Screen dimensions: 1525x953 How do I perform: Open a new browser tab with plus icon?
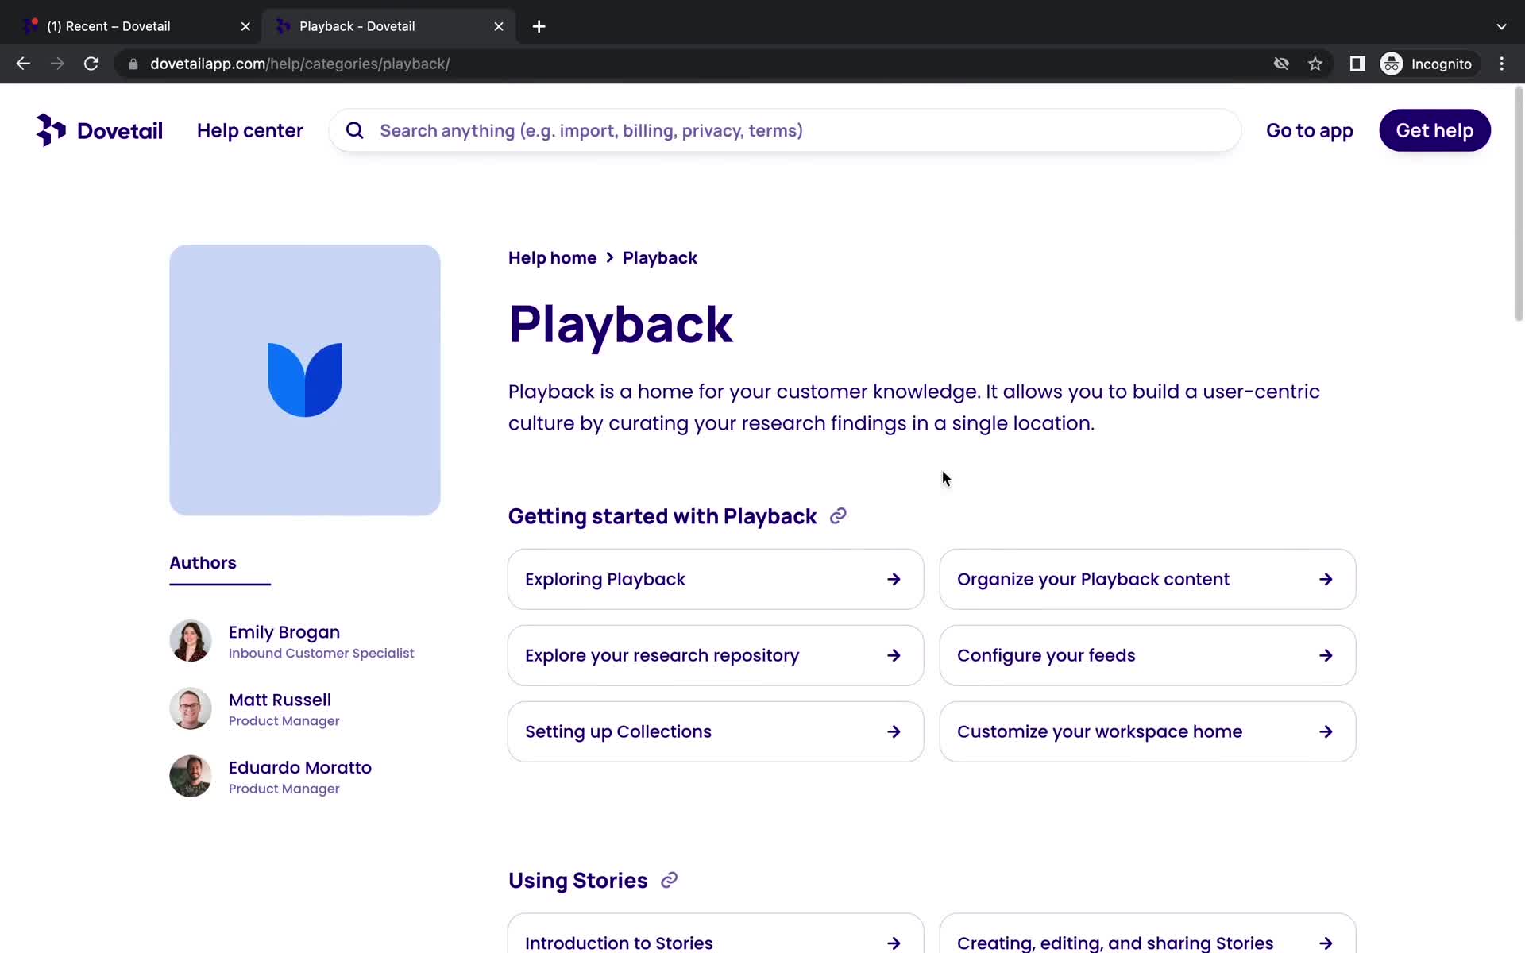coord(539,26)
